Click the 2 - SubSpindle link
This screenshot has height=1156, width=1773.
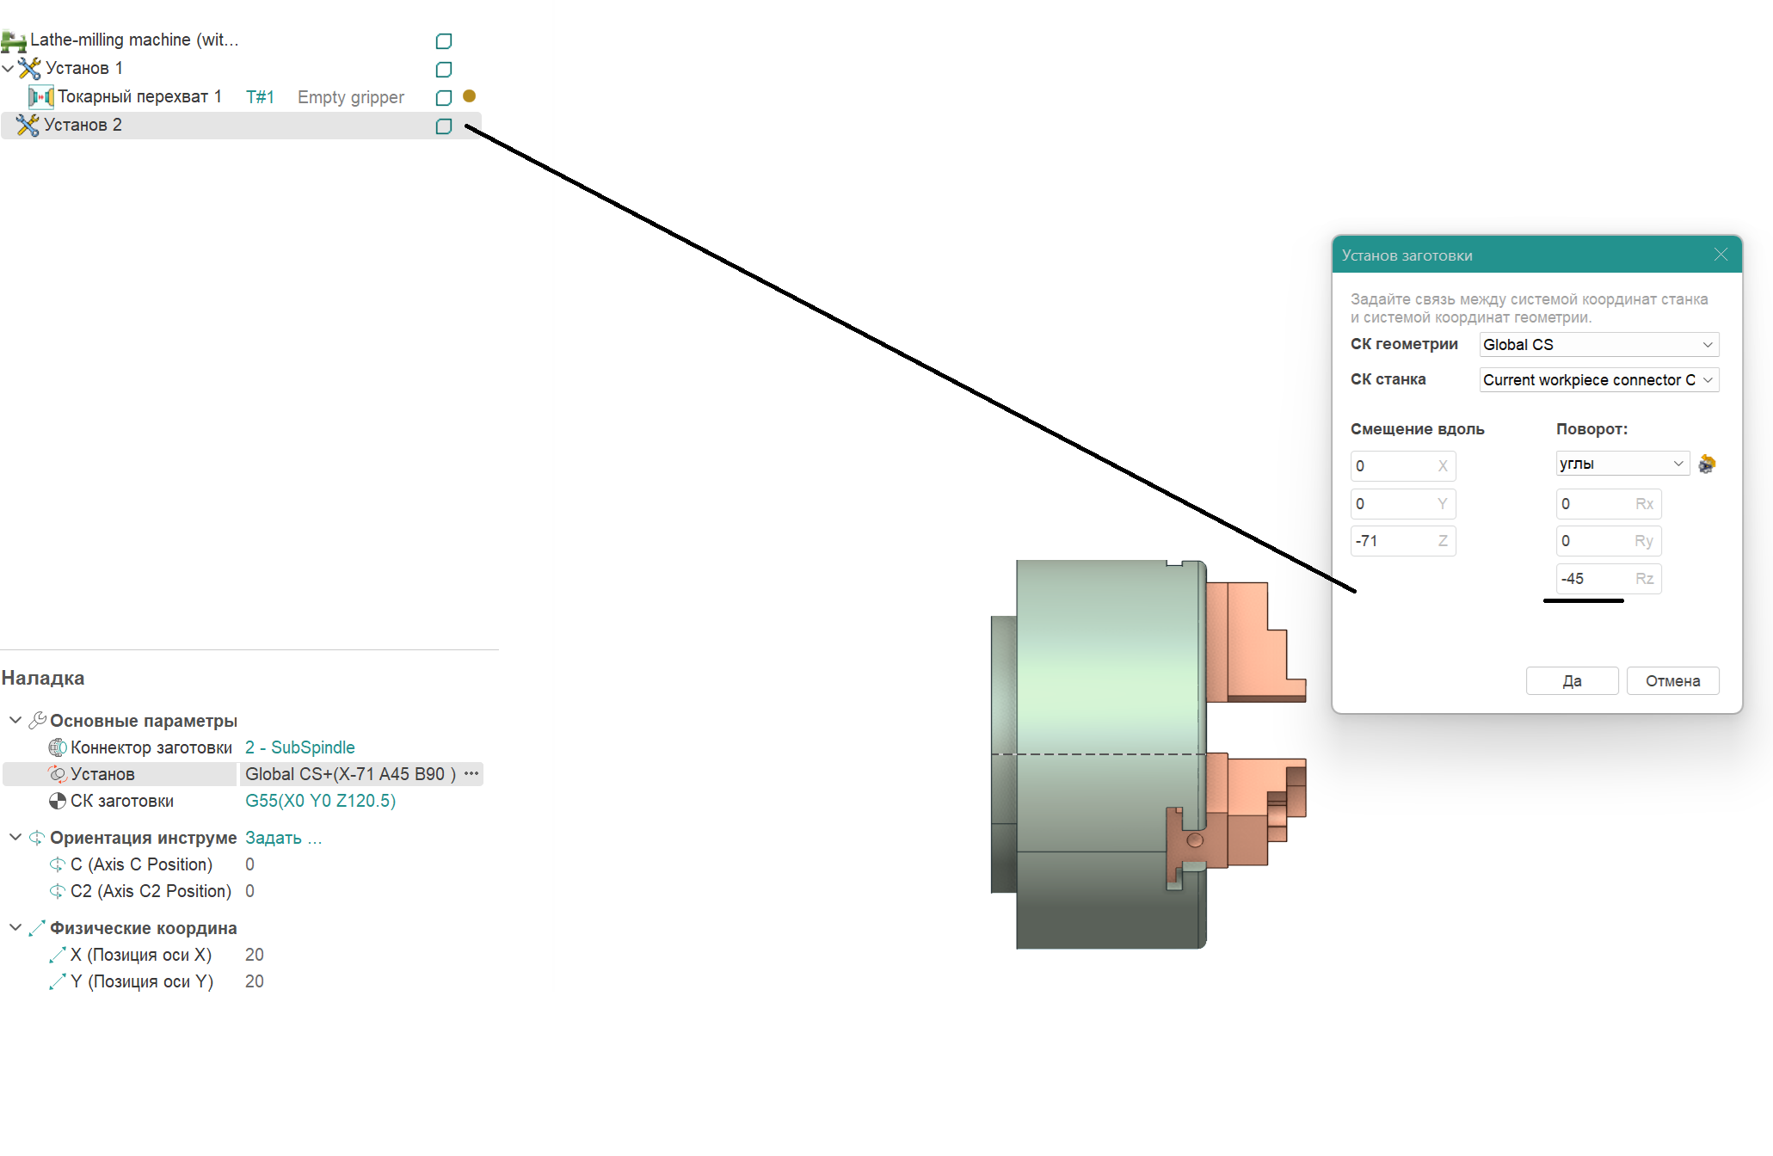(x=300, y=747)
